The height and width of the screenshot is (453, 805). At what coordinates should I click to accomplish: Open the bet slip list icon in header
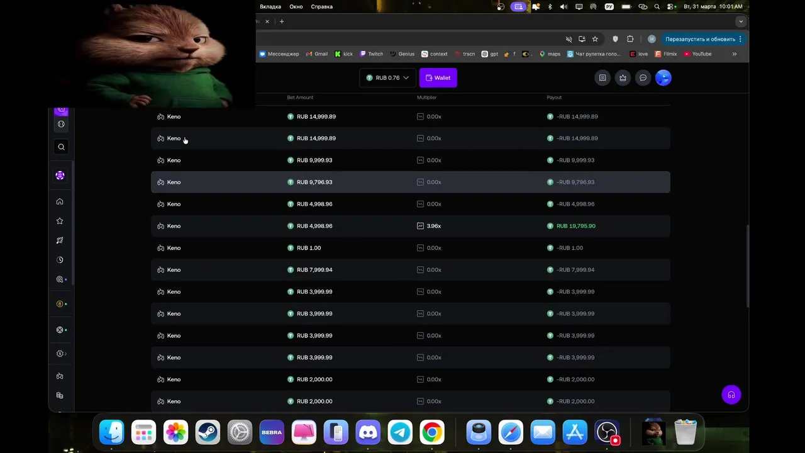point(602,78)
